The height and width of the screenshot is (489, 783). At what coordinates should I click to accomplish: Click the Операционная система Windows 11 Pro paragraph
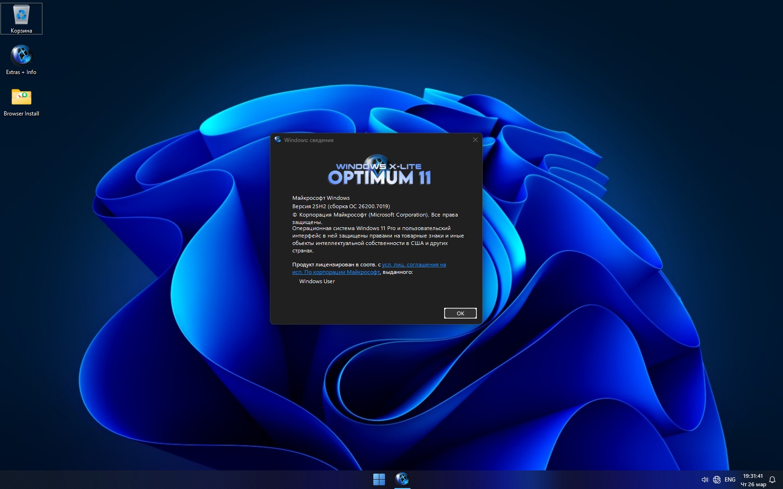[x=378, y=239]
